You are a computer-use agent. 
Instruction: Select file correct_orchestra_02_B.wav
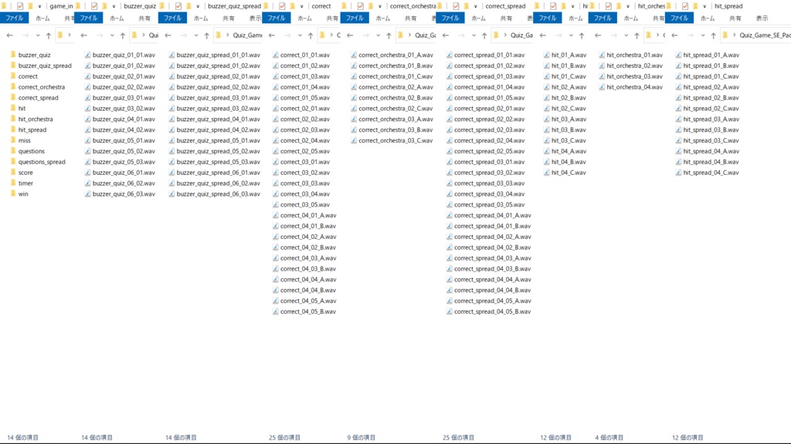(x=395, y=98)
